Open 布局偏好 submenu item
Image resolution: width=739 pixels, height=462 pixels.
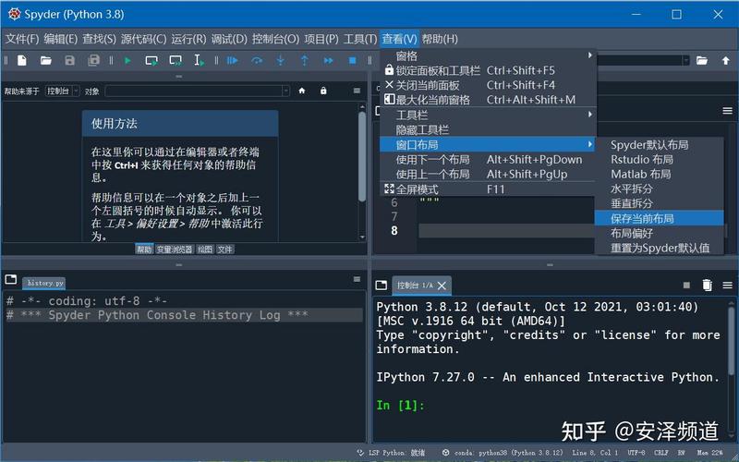660,233
